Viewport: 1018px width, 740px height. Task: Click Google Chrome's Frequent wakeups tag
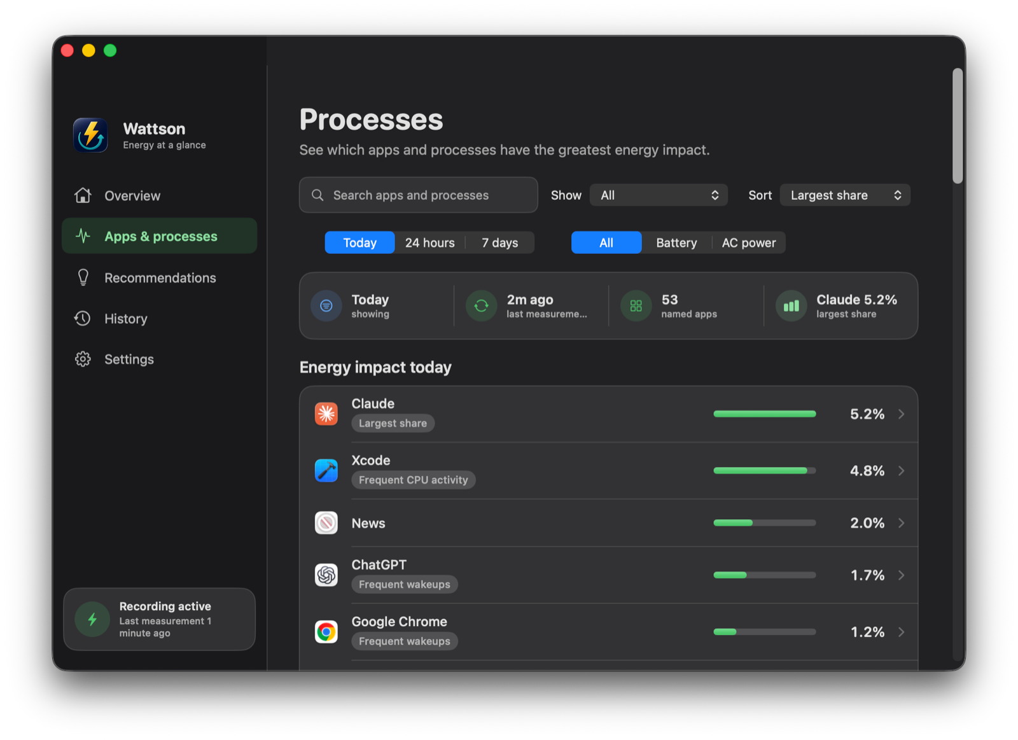[405, 641]
